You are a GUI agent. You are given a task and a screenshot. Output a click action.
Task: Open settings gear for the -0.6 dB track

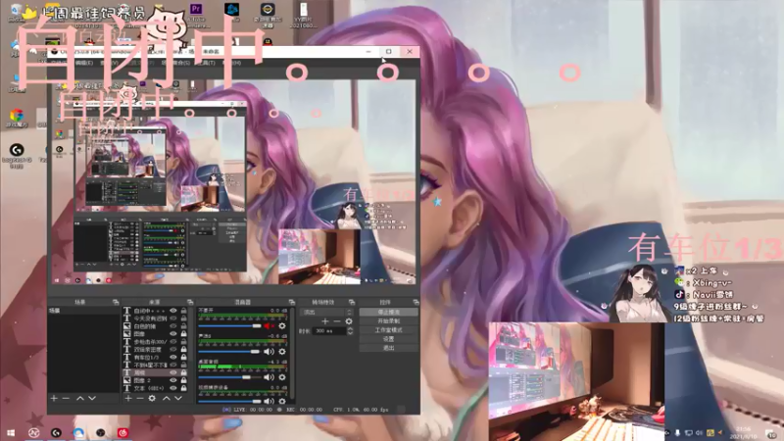(x=282, y=352)
